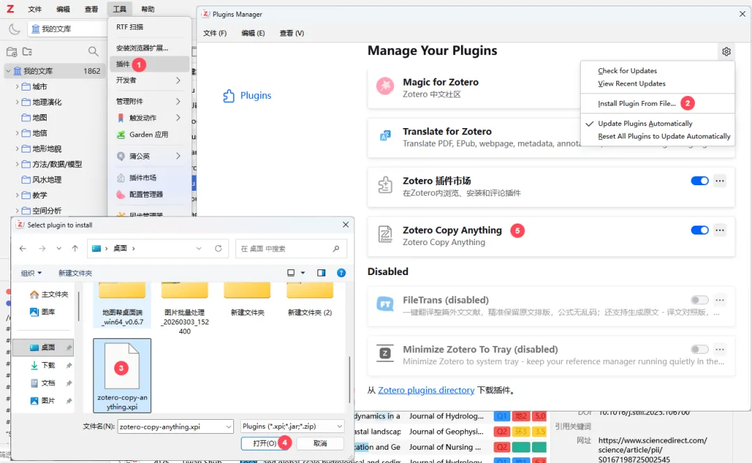Open the address bar history dropdown
752x463 pixels.
pyautogui.click(x=198, y=249)
